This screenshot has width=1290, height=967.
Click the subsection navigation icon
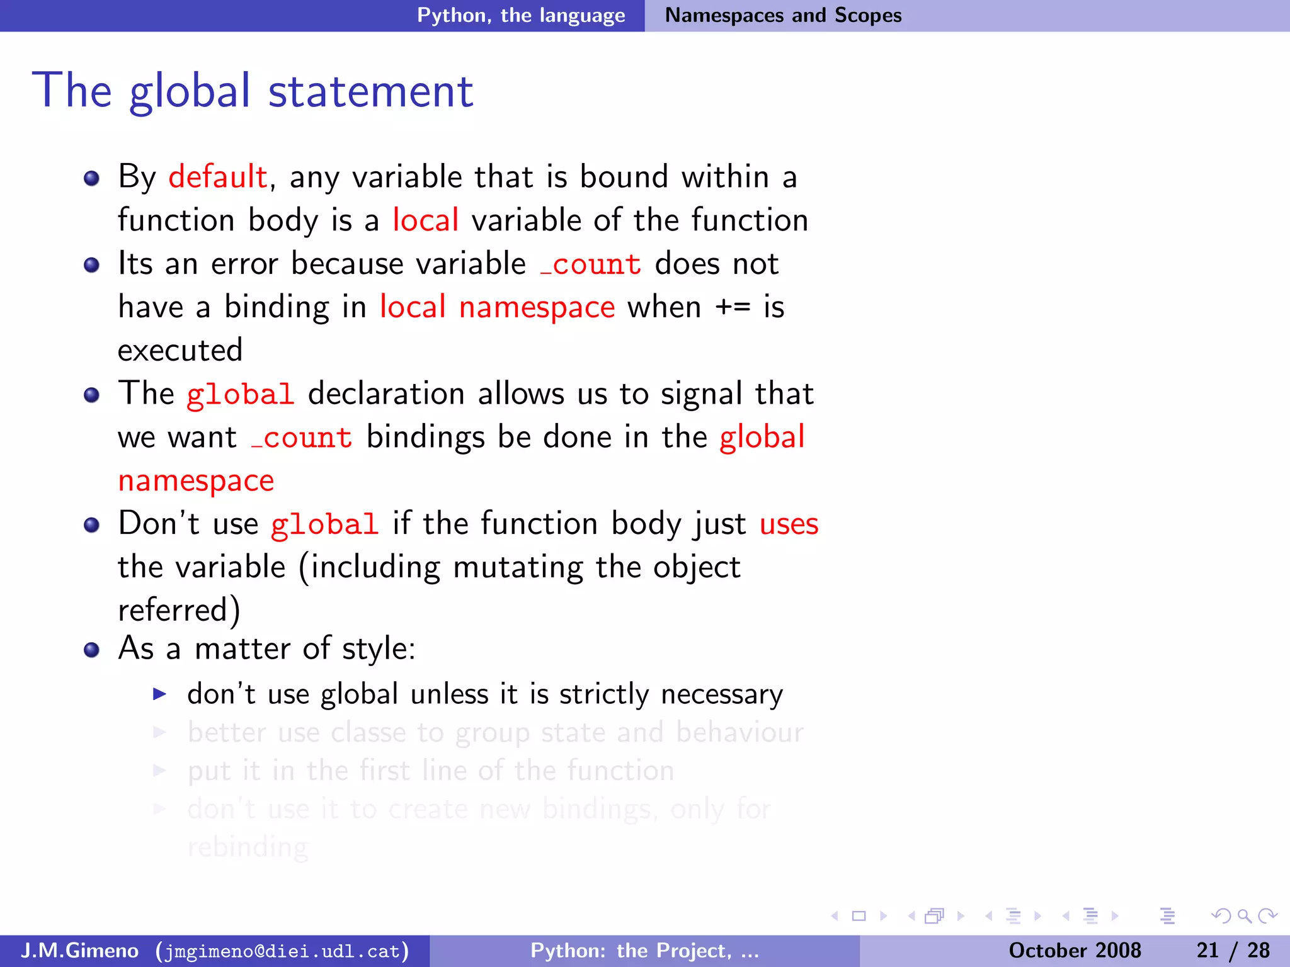[x=1013, y=916]
